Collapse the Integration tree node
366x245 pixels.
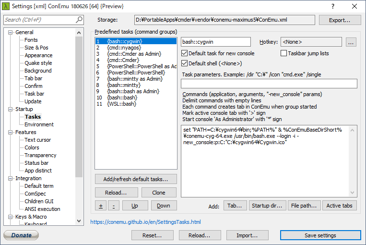[x=10, y=178]
